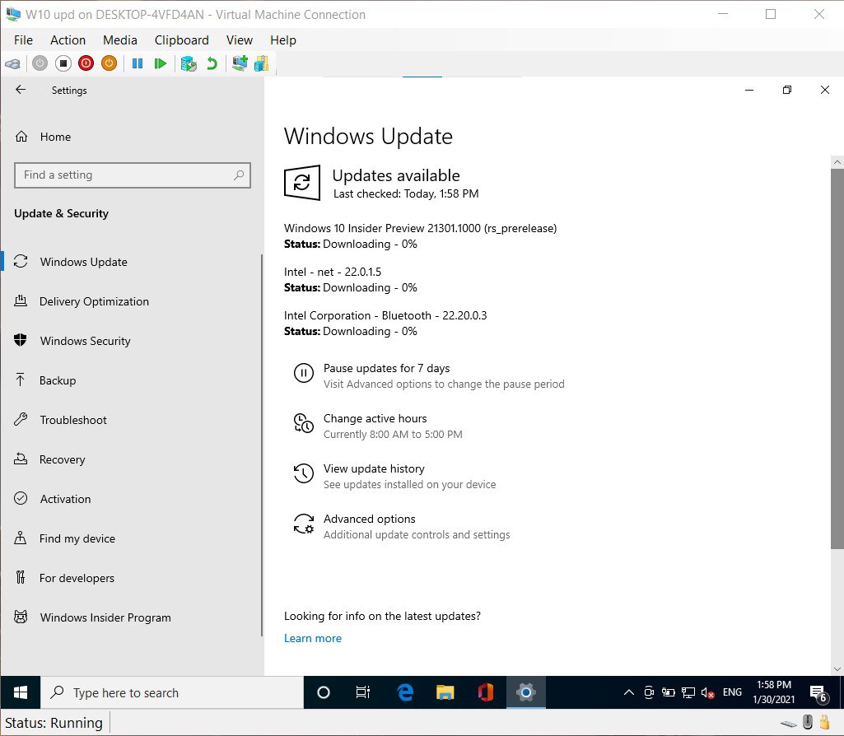Click the Share/Resources toolbar icon
Viewport: 844px width, 736px height.
262,63
